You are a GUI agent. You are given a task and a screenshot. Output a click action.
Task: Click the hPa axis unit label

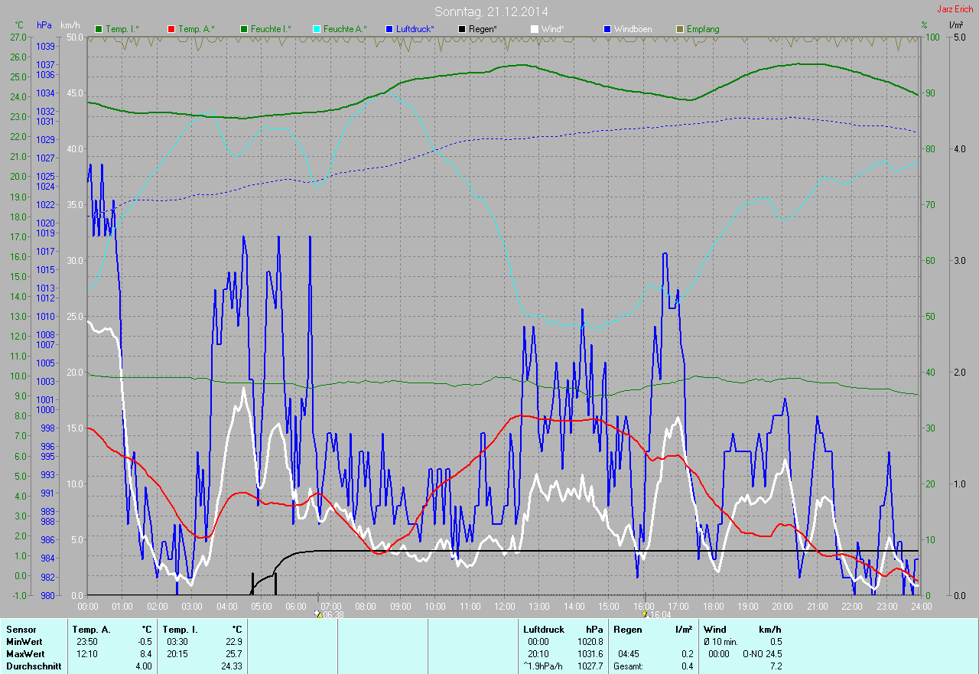coord(44,25)
